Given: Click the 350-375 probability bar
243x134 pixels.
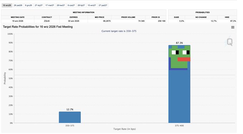Looking at the screenshot, I should (70, 117).
